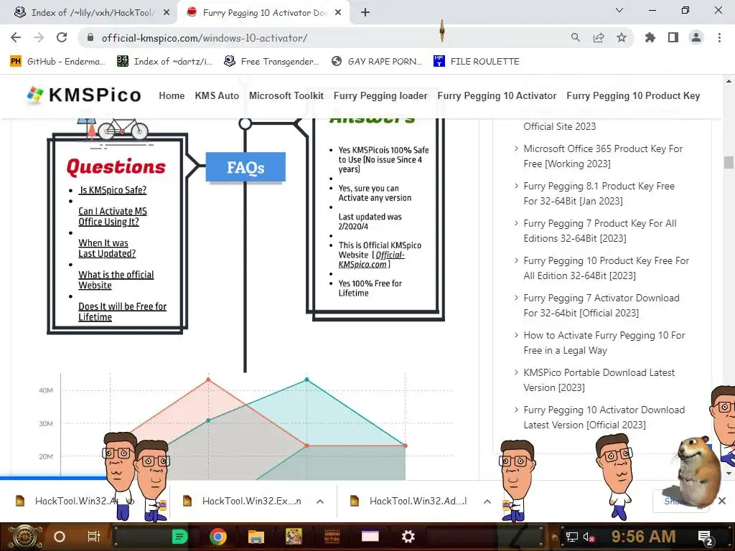Open the zoom magnifier icon in address bar
This screenshot has height=551, width=735.
coord(575,37)
